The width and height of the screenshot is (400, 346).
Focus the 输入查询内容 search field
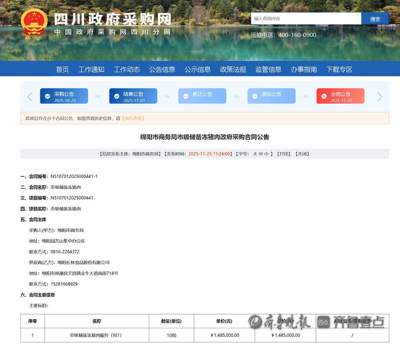click(306, 19)
